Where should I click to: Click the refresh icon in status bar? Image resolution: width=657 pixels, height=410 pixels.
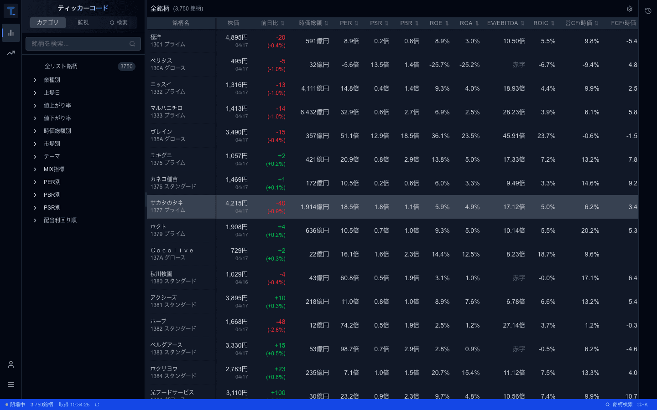(x=97, y=405)
